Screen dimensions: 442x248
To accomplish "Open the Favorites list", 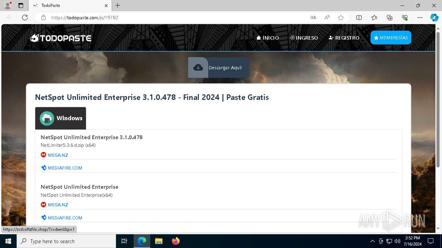I will point(374,18).
